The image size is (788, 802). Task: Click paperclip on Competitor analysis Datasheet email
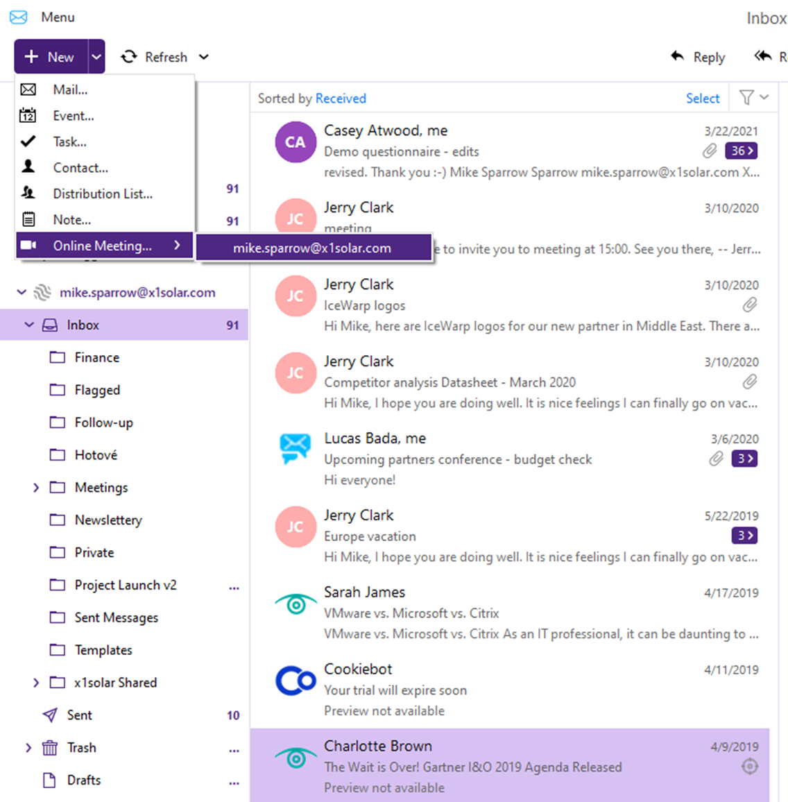point(750,382)
